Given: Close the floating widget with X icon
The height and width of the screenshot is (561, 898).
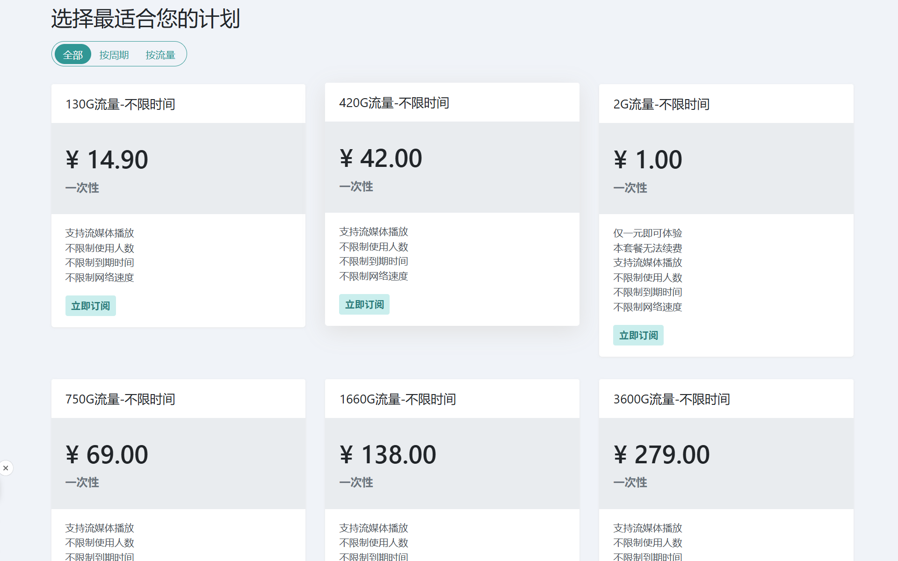Looking at the screenshot, I should coord(6,468).
